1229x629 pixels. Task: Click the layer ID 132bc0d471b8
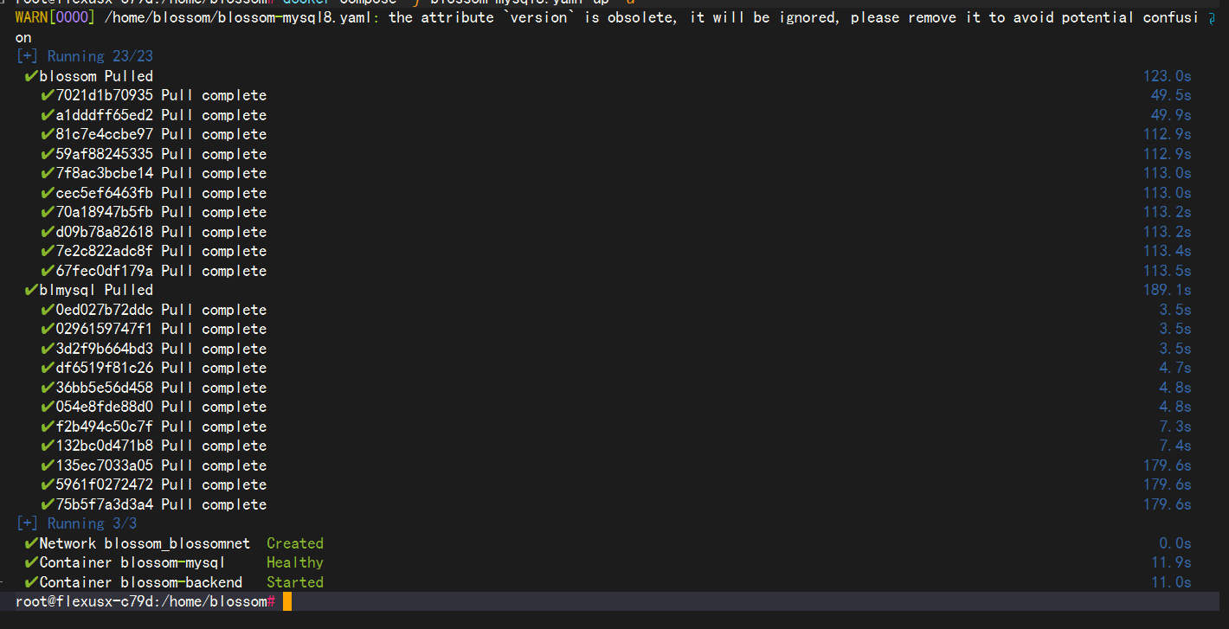coord(105,446)
